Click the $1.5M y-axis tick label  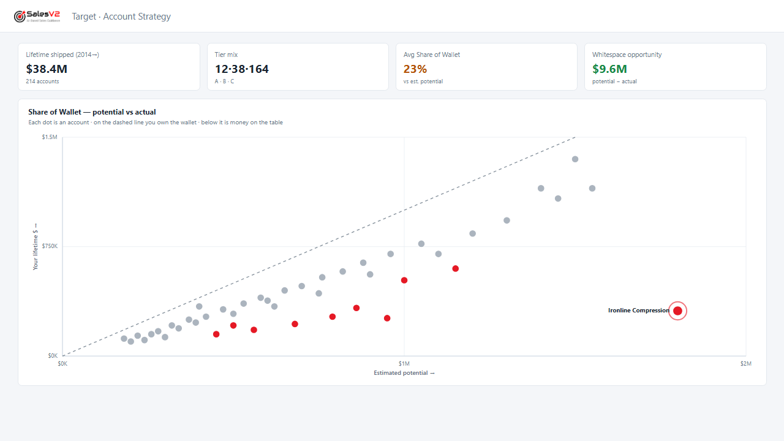(x=50, y=137)
